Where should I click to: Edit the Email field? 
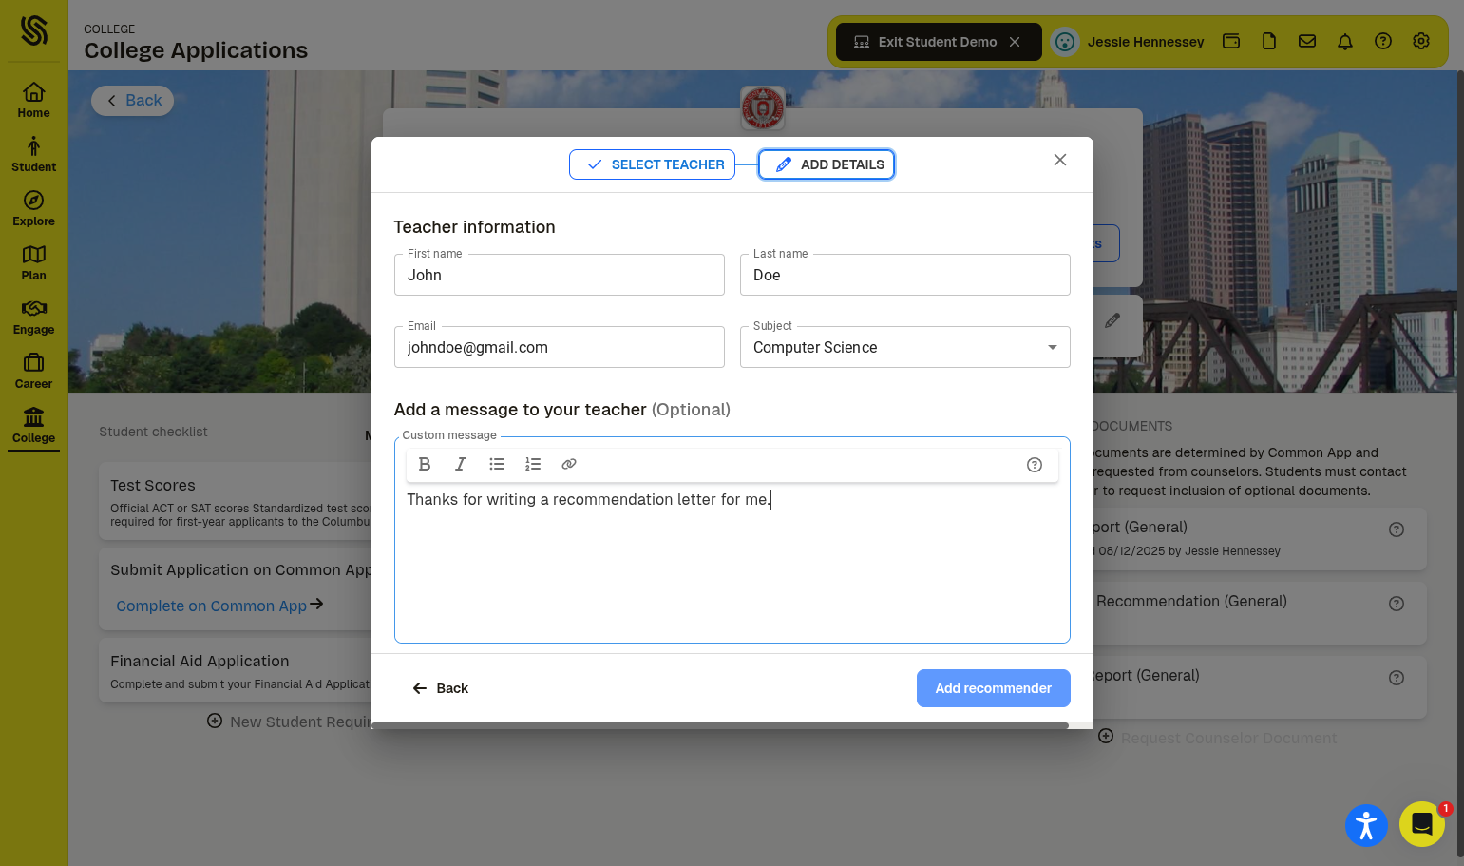559,347
